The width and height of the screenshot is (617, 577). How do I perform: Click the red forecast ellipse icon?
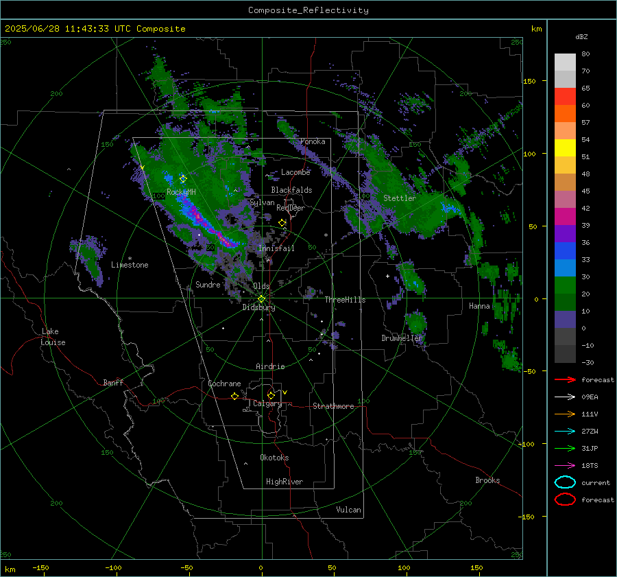click(565, 499)
